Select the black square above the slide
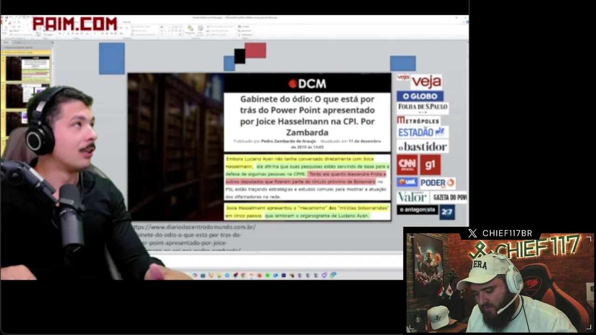596x335 pixels. click(239, 56)
